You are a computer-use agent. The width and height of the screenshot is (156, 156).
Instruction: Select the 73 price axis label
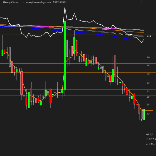click(x=148, y=97)
